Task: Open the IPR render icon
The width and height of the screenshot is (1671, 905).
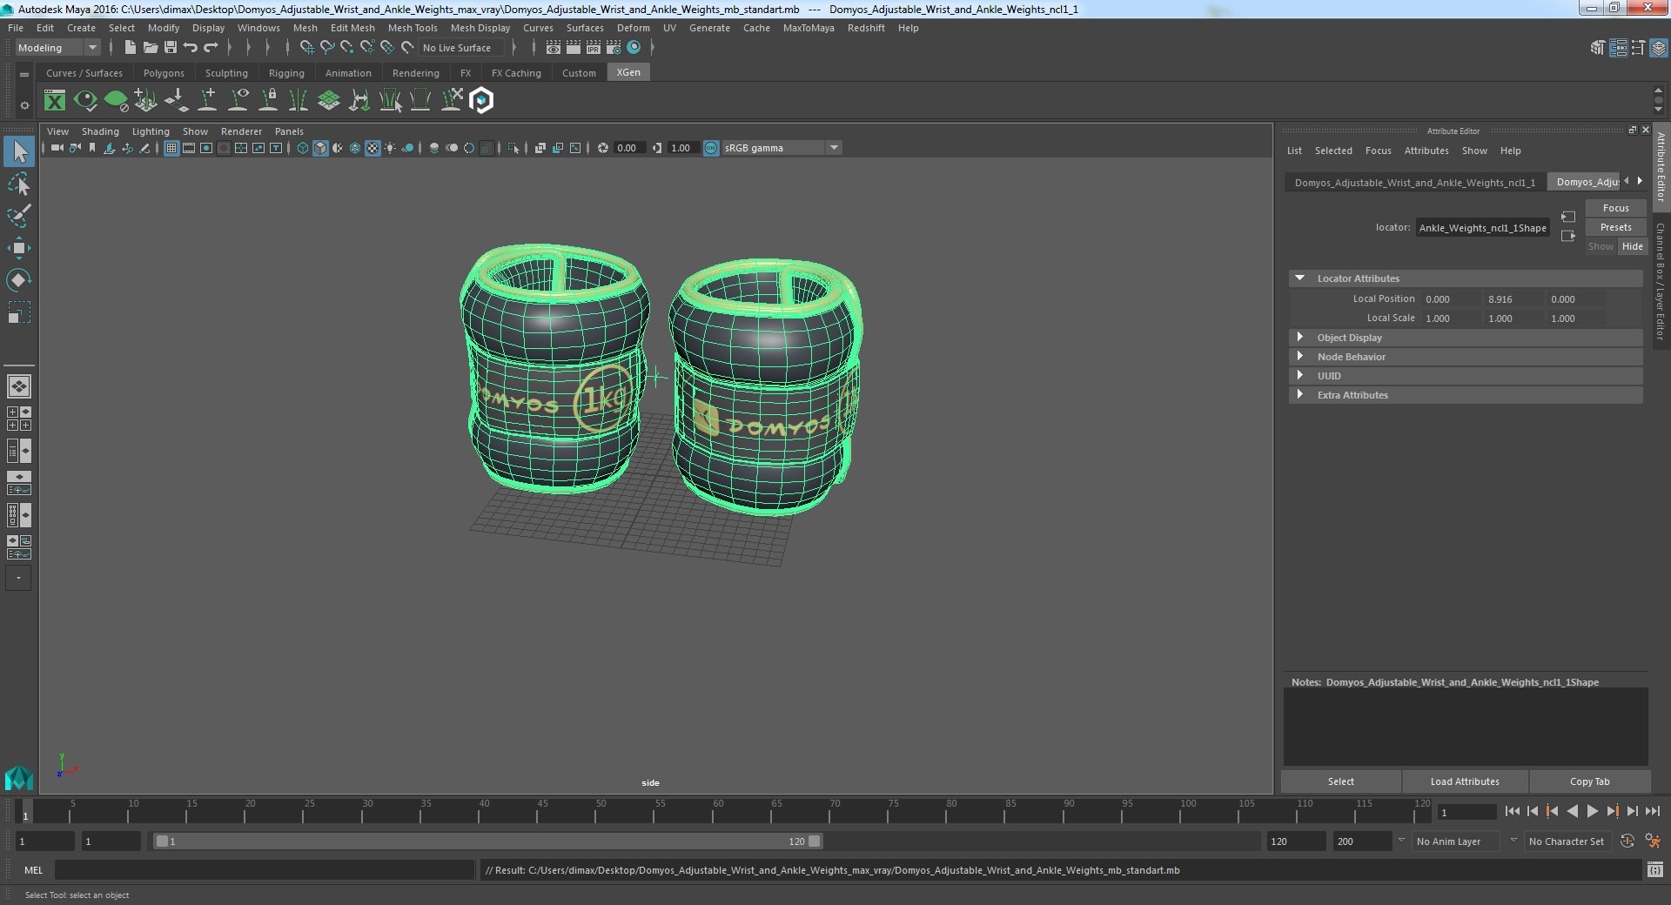Action: (593, 48)
